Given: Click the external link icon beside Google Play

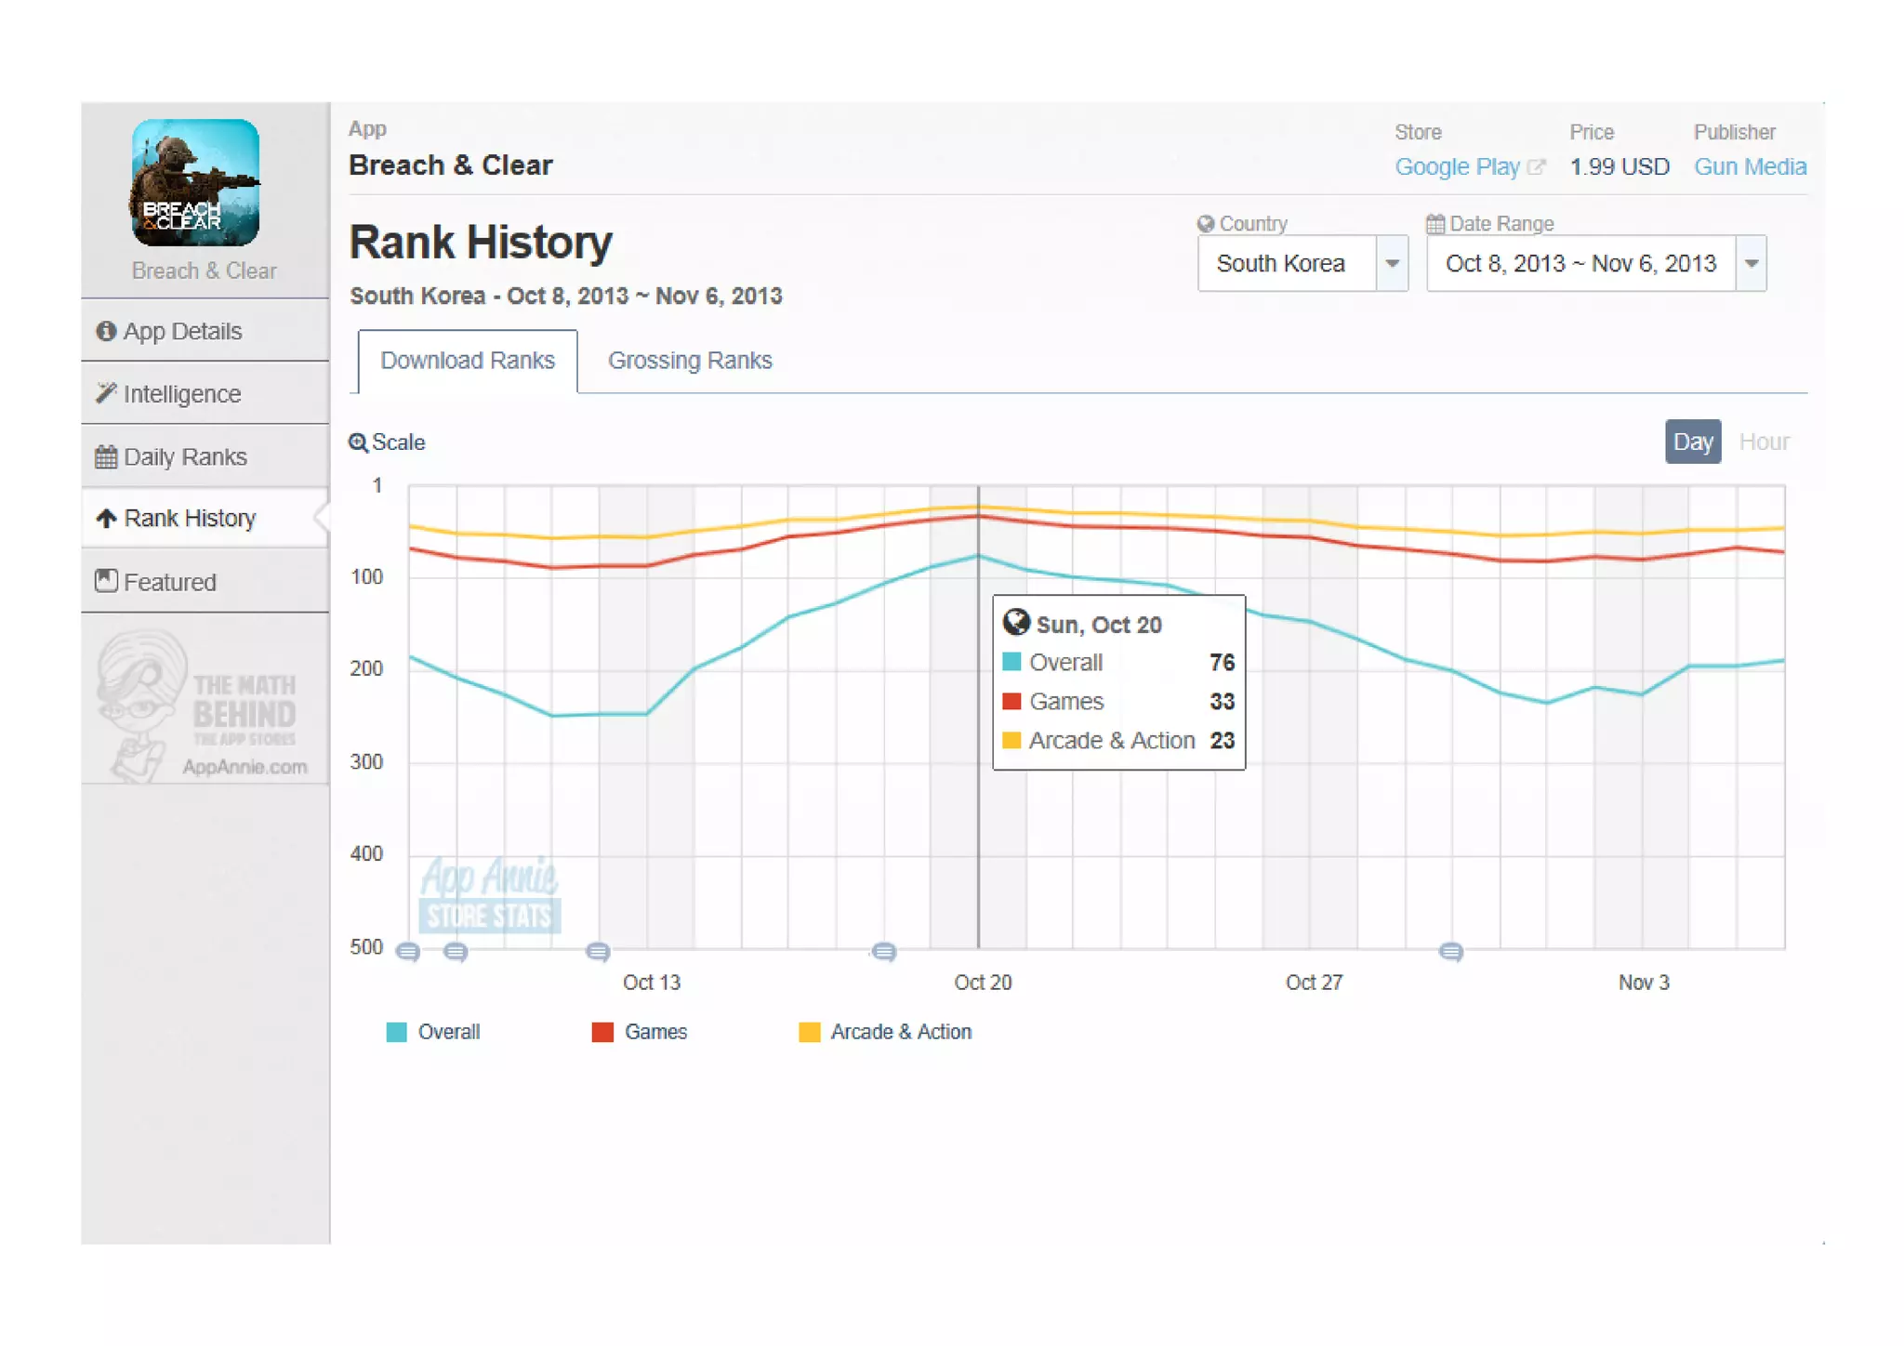Looking at the screenshot, I should [1536, 167].
